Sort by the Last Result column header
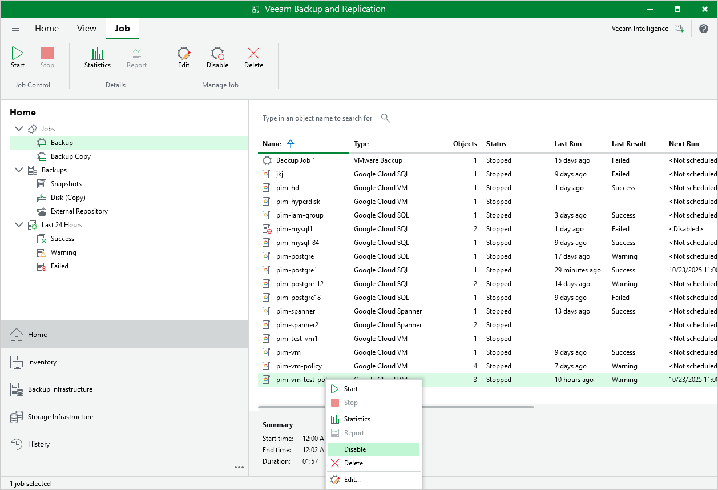Viewport: 718px width, 490px height. pos(629,144)
